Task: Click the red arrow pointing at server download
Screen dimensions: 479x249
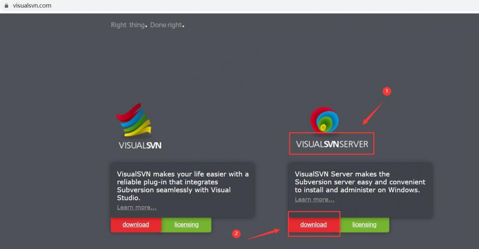Action: click(264, 234)
